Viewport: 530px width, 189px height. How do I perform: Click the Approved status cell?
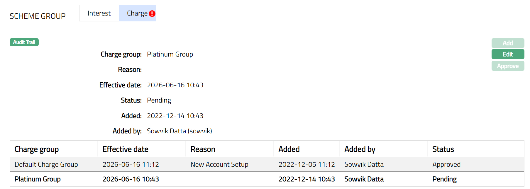click(x=446, y=164)
